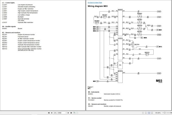Viewport: 172px width, 115px height.
Task: Click the zoom out minus button
Action: point(165,113)
